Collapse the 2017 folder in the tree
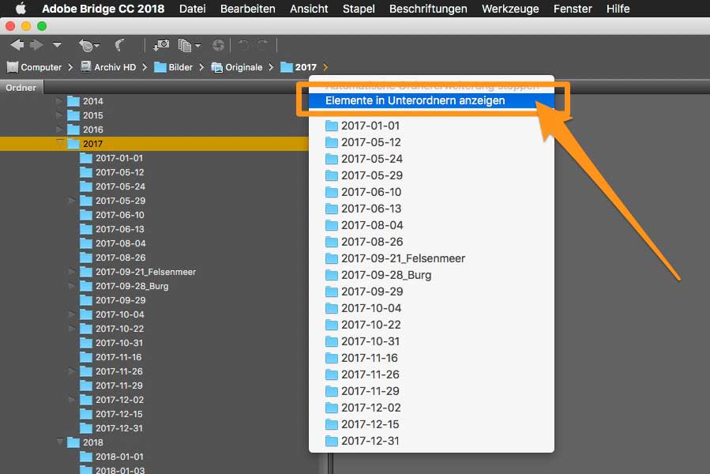The image size is (710, 474). tap(60, 143)
